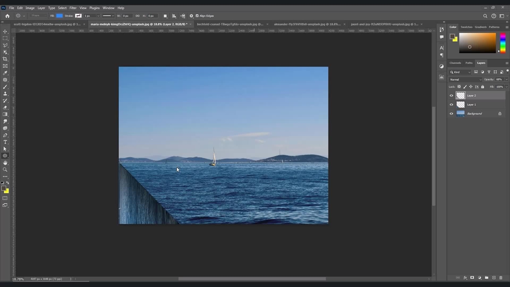This screenshot has width=510, height=287.
Task: Open the Filter menu
Action: tap(73, 8)
